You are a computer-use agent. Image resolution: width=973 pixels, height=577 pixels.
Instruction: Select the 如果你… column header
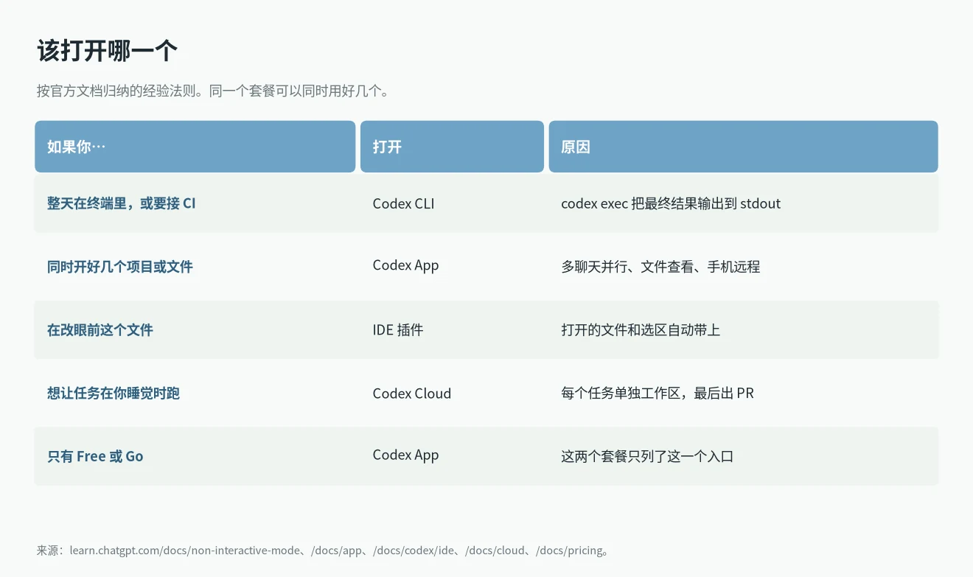(x=195, y=147)
